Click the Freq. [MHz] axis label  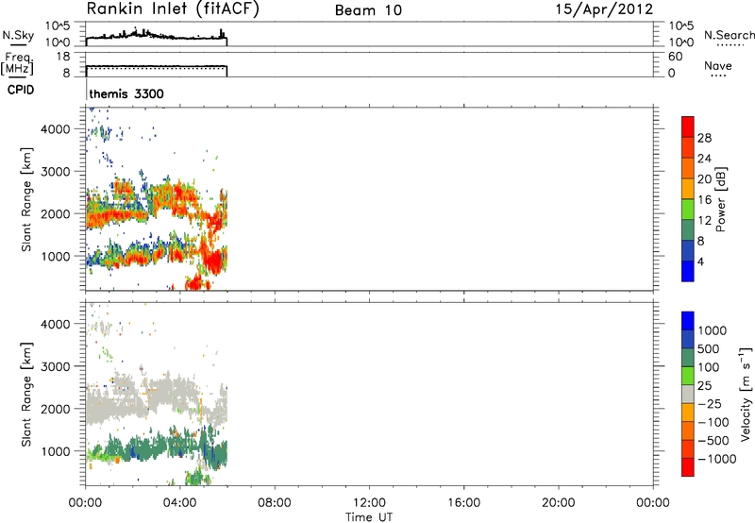pos(17,63)
